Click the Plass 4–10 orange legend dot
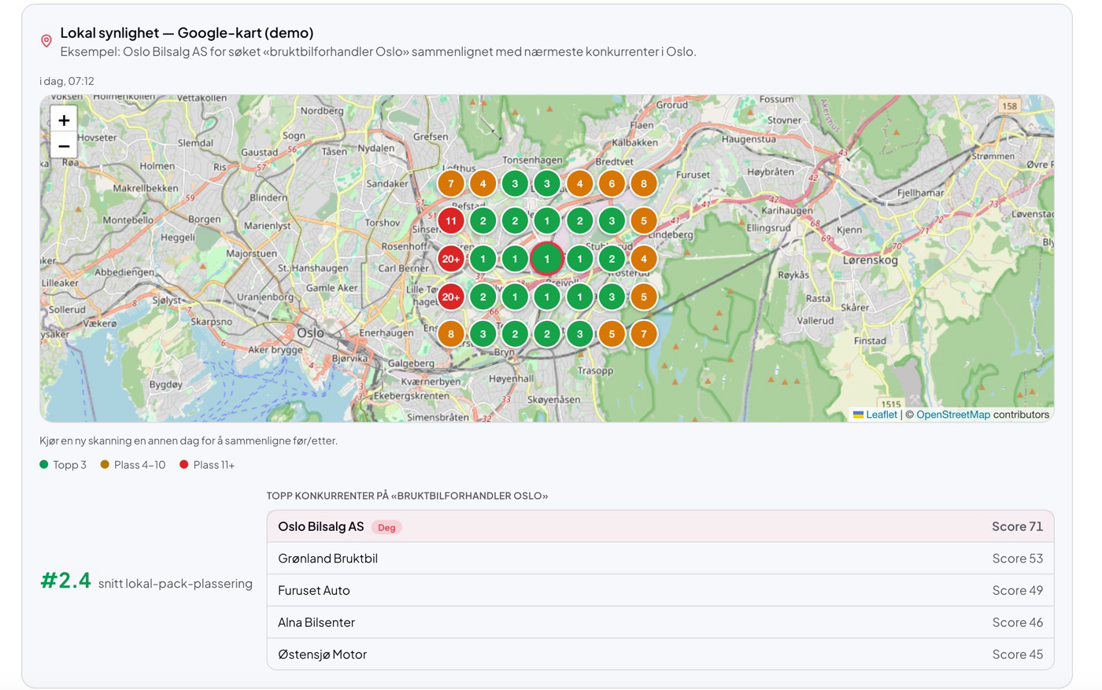The width and height of the screenshot is (1102, 690). point(105,464)
